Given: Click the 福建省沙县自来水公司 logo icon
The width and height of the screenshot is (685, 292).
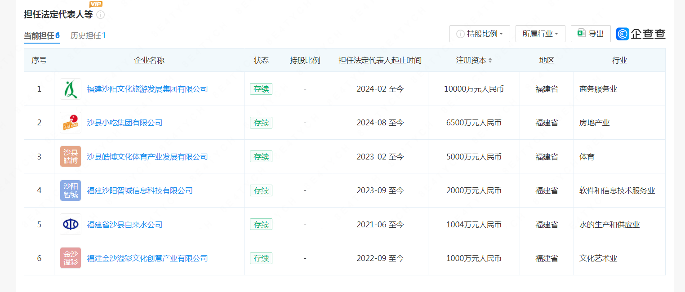Looking at the screenshot, I should point(71,224).
